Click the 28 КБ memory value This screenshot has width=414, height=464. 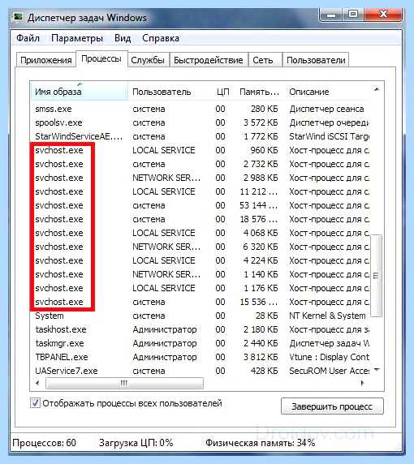267,316
